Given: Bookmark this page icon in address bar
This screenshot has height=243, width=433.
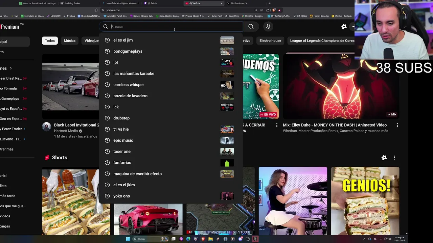Looking at the screenshot, I should [x=96, y=10].
